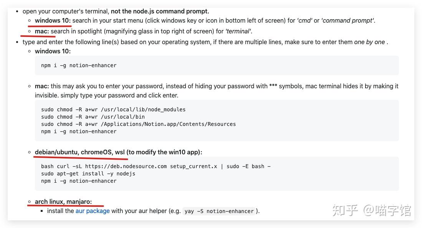Click the chmod line for Notion.app/Contents/Resources
This screenshot has width=422, height=228.
[138, 124]
